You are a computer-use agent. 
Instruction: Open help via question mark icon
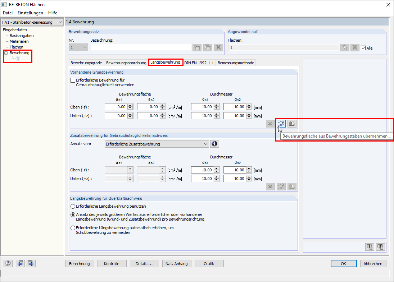click(8, 263)
